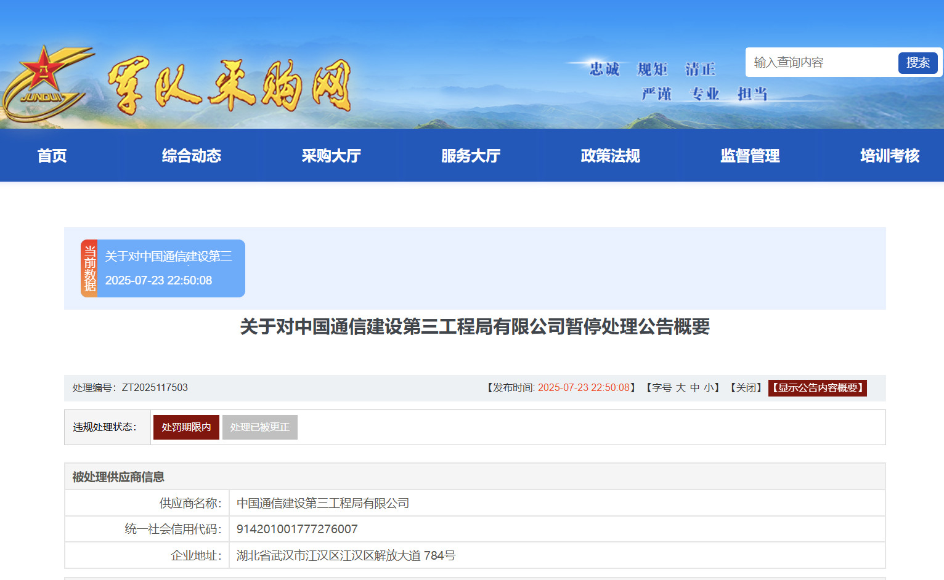Open the 政策法规 menu
944x580 pixels.
pos(610,156)
